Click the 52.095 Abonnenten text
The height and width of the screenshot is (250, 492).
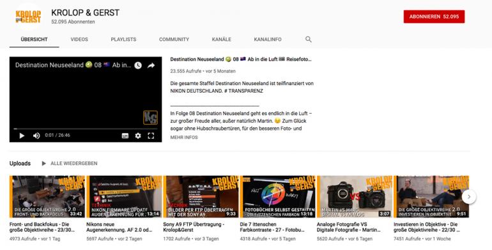click(x=73, y=22)
